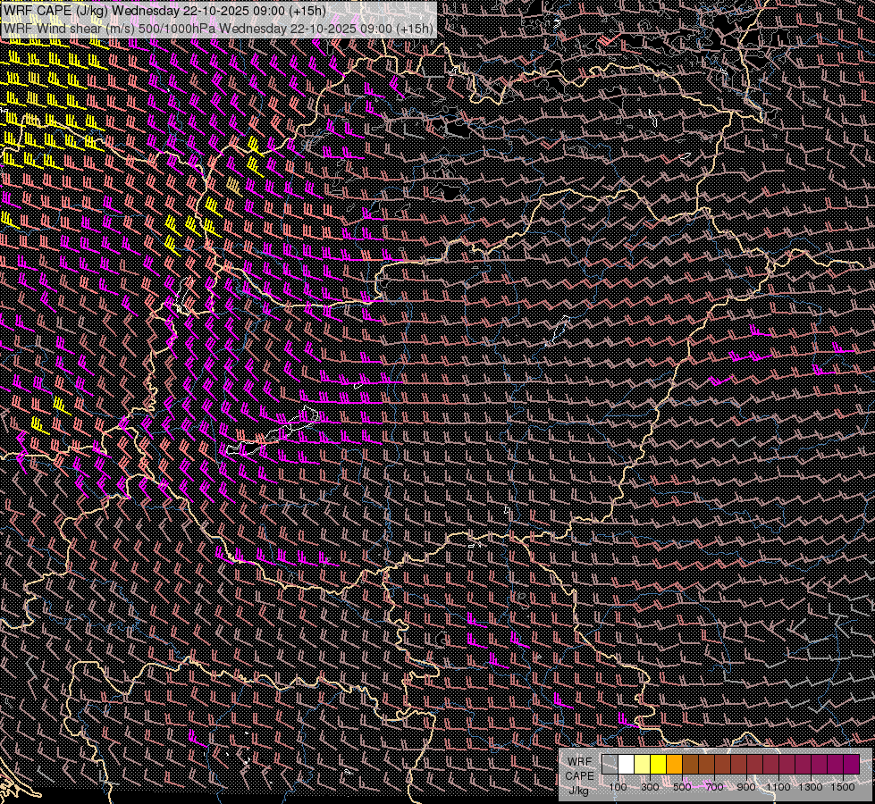The image size is (875, 804).
Task: Click the bright yellow CAPE legend swatch
Action: [x=658, y=764]
